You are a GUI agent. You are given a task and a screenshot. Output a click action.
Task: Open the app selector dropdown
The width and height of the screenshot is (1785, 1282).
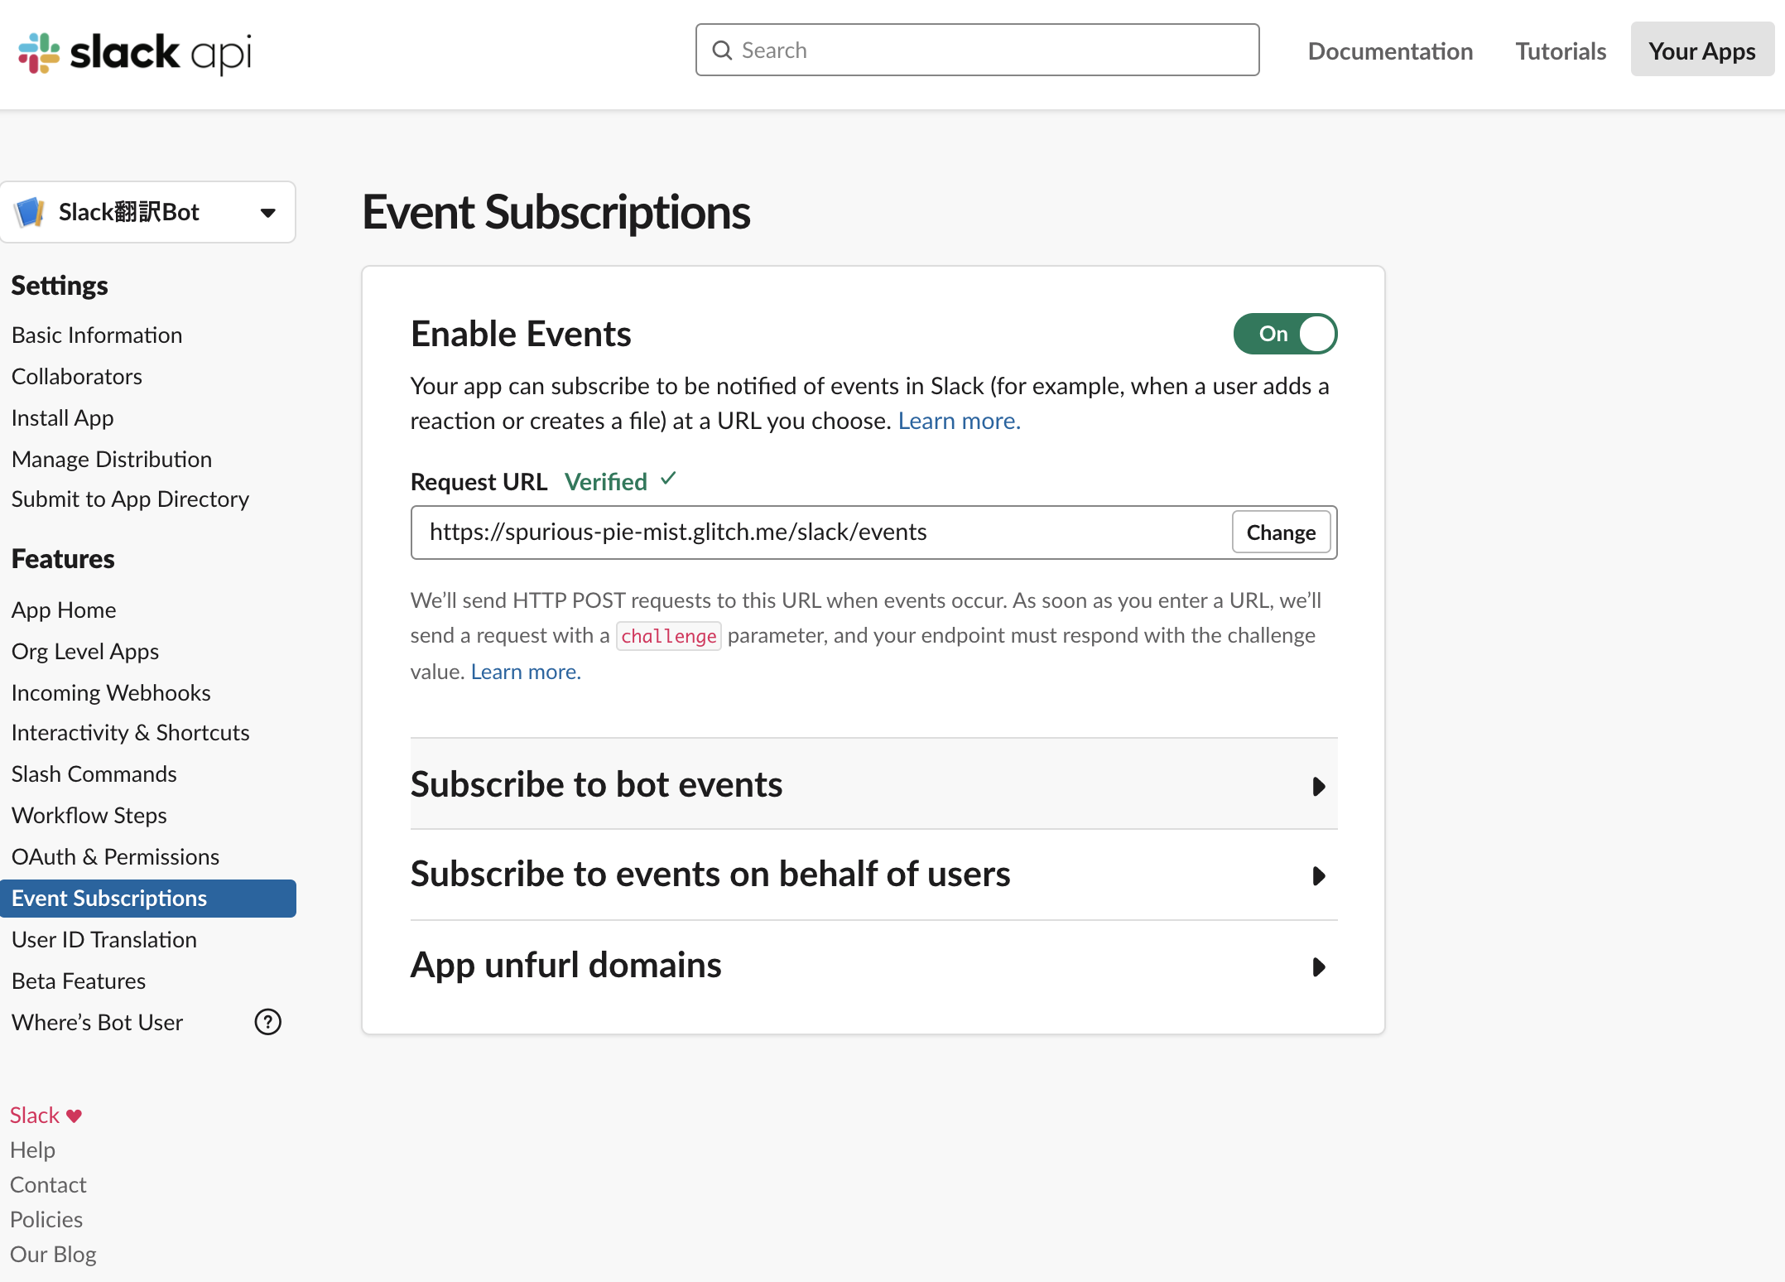point(267,213)
